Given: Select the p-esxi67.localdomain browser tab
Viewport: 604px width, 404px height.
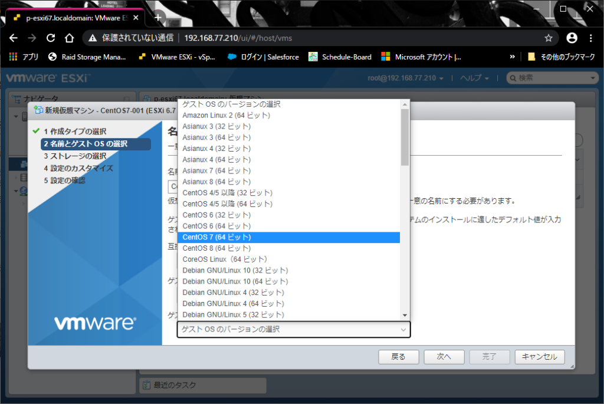Looking at the screenshot, I should point(75,18).
